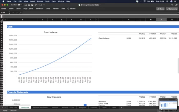Click the FY2022 Cash balance value 241,819

point(142,38)
